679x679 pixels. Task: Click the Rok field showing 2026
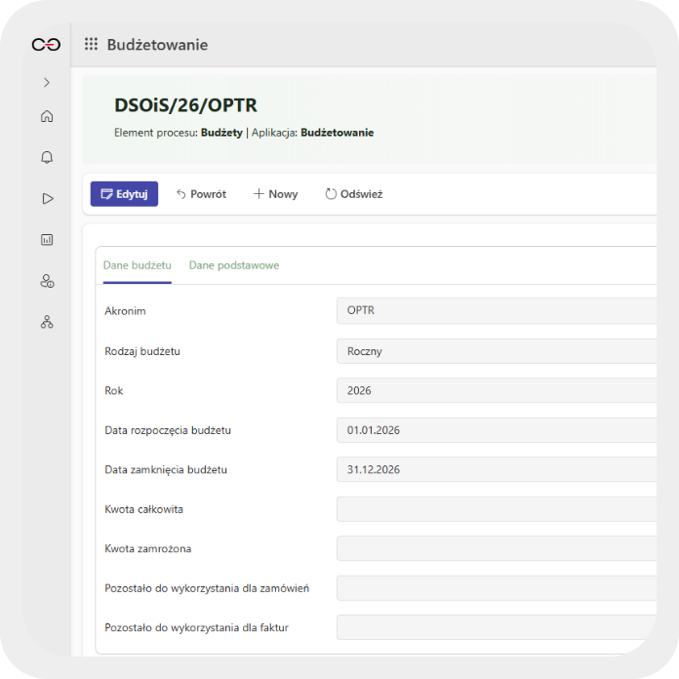point(498,391)
